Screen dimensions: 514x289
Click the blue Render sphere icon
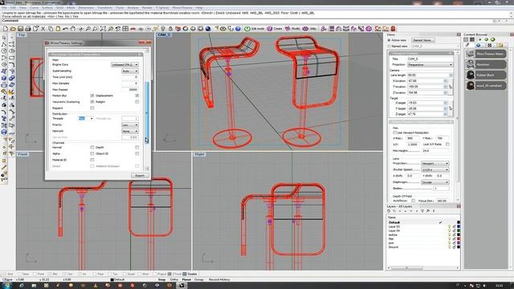(x=208, y=29)
